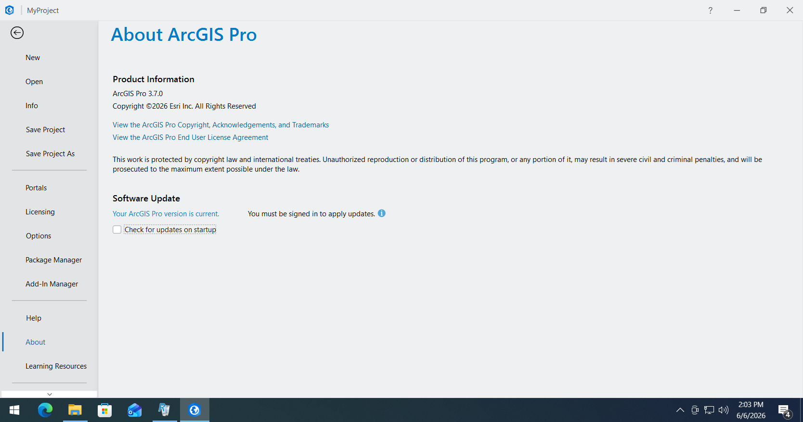Image resolution: width=803 pixels, height=422 pixels.
Task: Click the MyProject title text
Action: tap(43, 11)
